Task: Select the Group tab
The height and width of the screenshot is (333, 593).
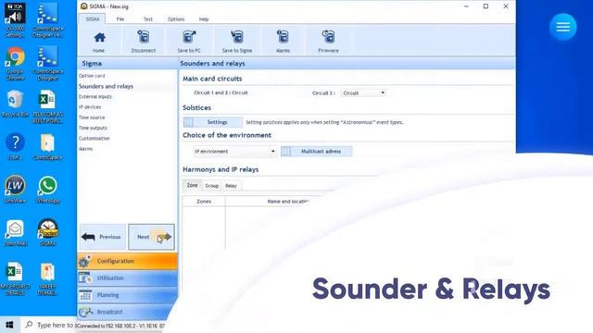Action: coord(212,186)
